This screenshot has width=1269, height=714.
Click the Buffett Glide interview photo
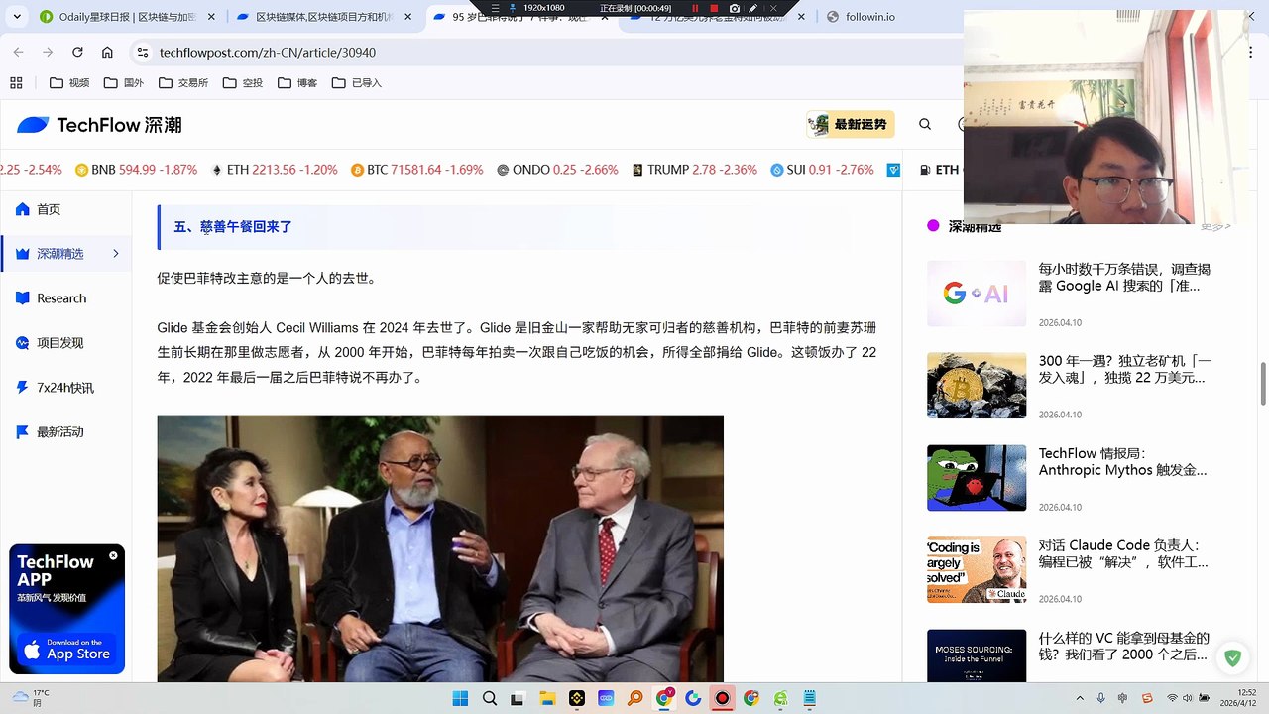pyautogui.click(x=440, y=548)
